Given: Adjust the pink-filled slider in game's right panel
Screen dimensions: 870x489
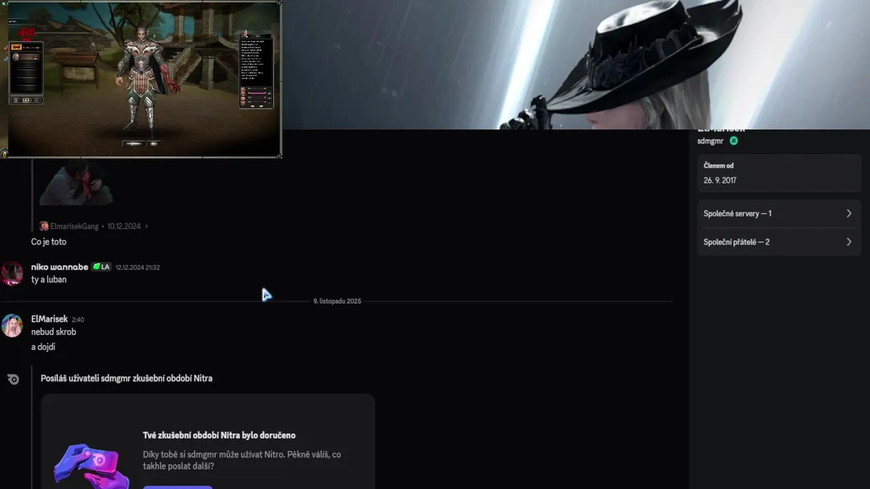Looking at the screenshot, I should pyautogui.click(x=257, y=93).
